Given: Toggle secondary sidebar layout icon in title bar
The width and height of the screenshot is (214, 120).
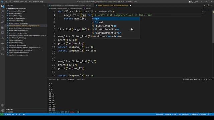Looking at the screenshot, I should pyautogui.click(x=195, y=2).
